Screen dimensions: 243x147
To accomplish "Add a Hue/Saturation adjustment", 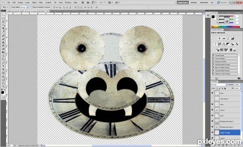I will pyautogui.click(x=220, y=44).
